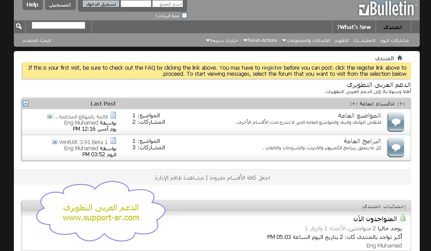Viewport: 431px width, 251px height.
Task: Expand the خيارات سريعة dropdown menu
Action: tap(222, 41)
